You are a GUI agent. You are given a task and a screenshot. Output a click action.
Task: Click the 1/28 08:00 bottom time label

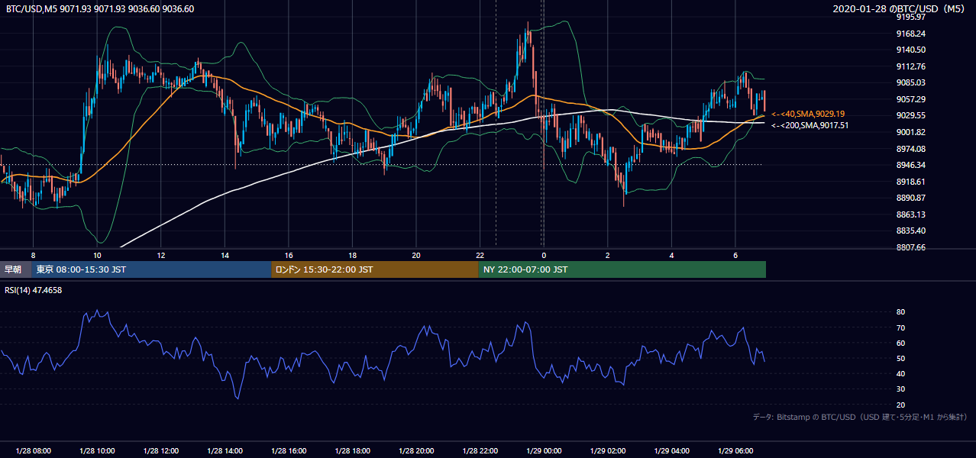[33, 451]
